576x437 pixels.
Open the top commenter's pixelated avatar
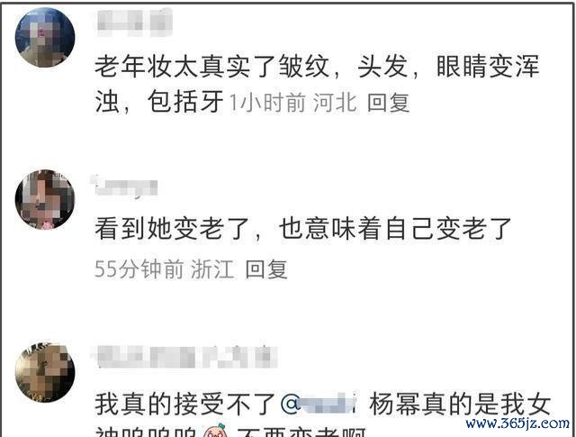45,38
